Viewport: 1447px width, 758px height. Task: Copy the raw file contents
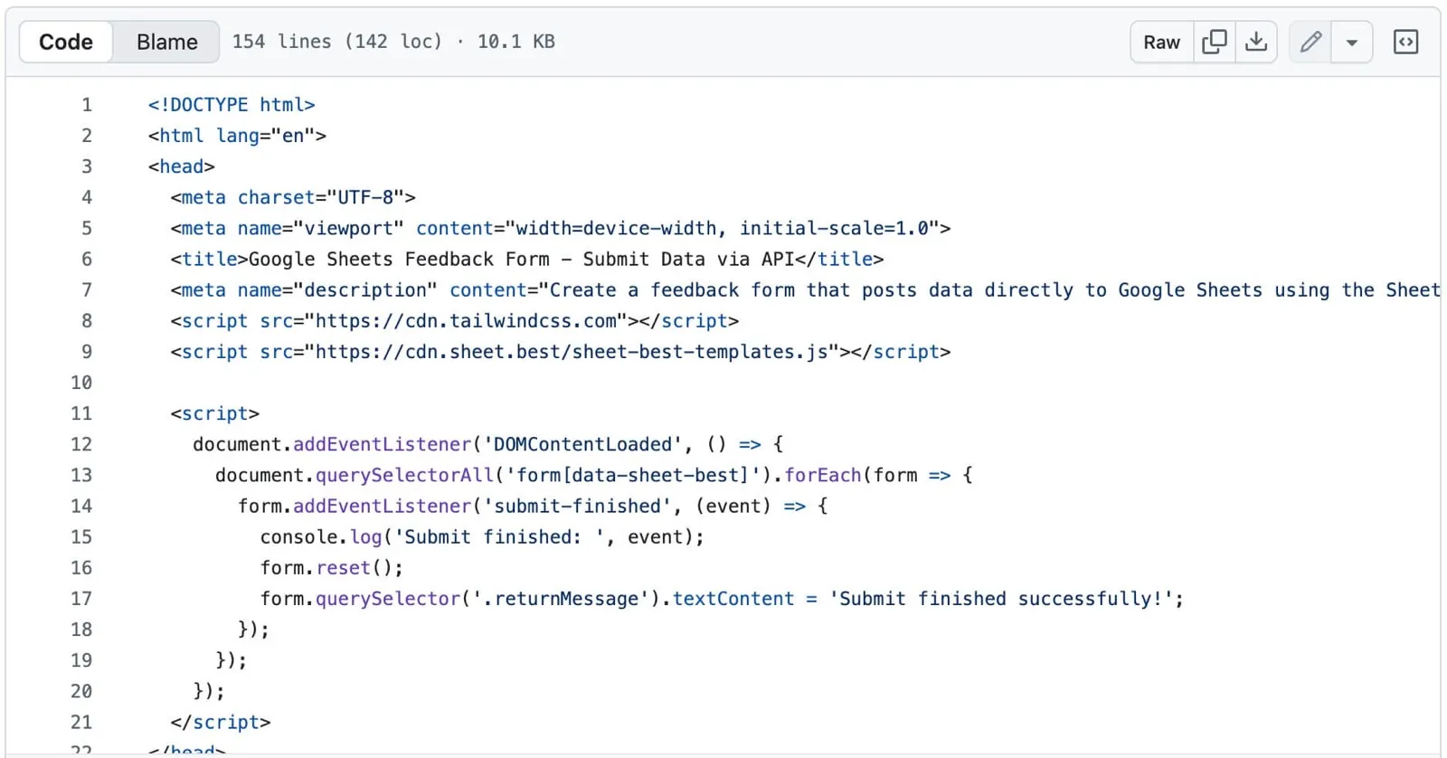coord(1214,42)
